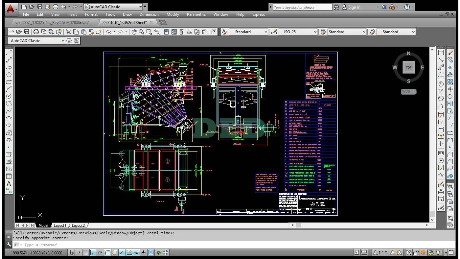The image size is (460, 259).
Task: Click the Plot printer icon in Standard toolbar
Action: pyautogui.click(x=36, y=32)
